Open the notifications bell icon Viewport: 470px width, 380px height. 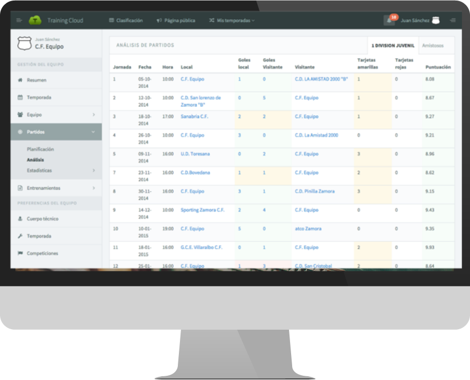(389, 21)
